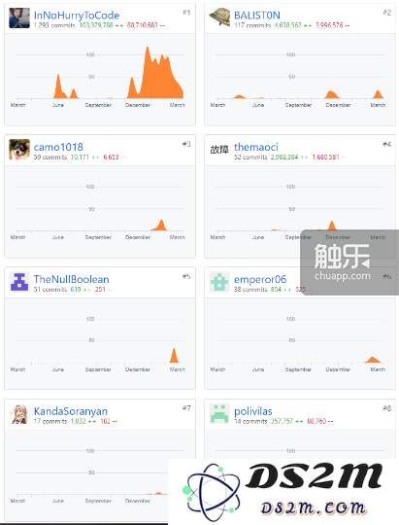Open BALISTON's tank avatar image

[219, 17]
